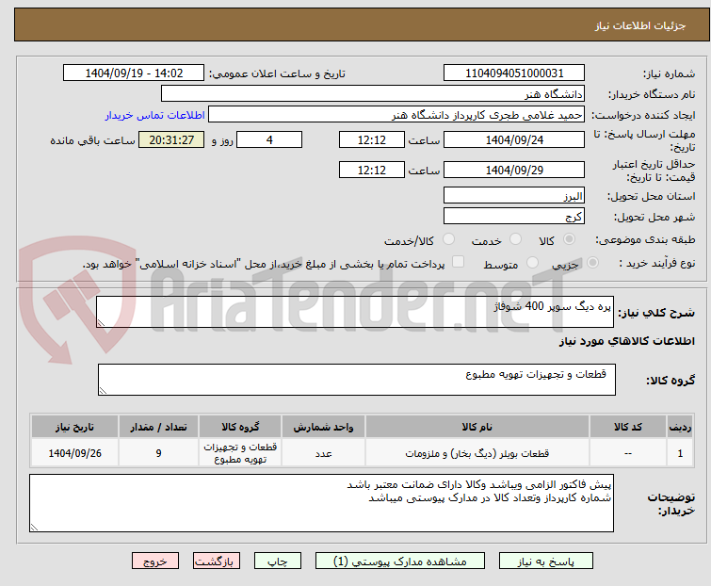Viewport: 711px width, 586px height.
Task: Open مشاهده مدارک پیوستی (1) attachments
Action: [400, 562]
